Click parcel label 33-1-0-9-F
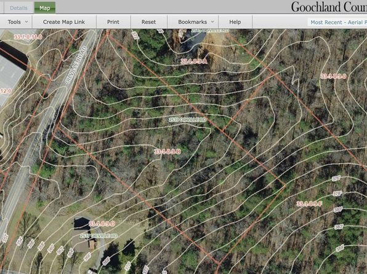The image size is (367, 274). coord(309,204)
